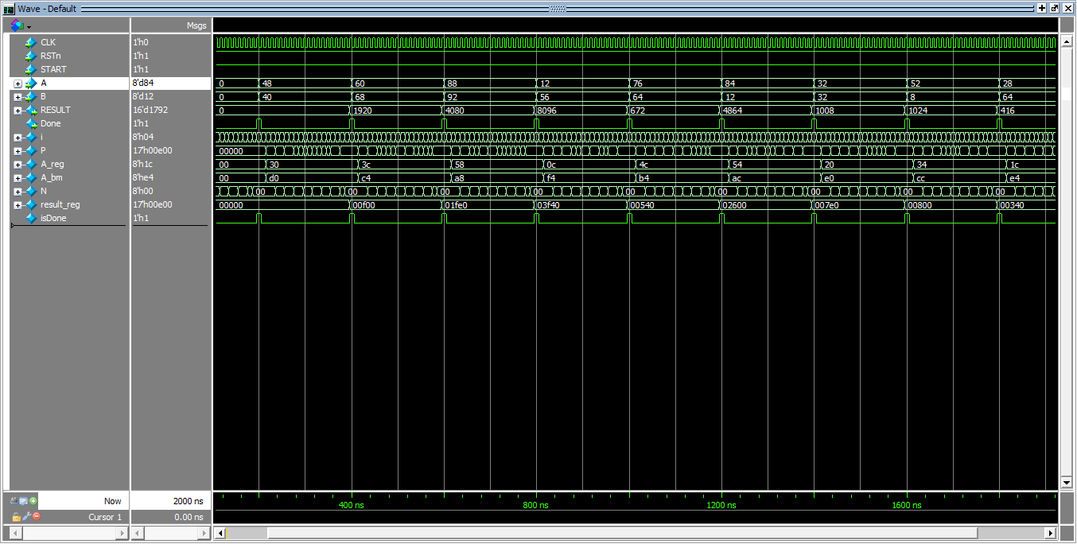The image size is (1077, 544).
Task: Toggle the Cursor 1 lock icon
Action: coord(16,517)
